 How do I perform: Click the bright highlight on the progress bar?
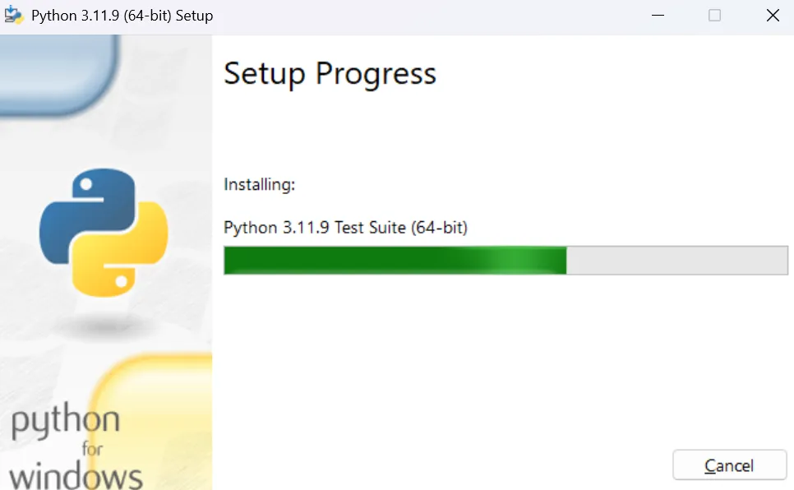coord(516,261)
